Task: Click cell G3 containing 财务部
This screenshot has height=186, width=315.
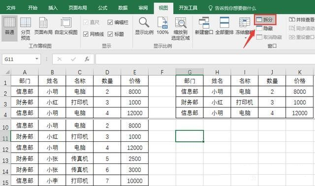Action: pyautogui.click(x=189, y=102)
